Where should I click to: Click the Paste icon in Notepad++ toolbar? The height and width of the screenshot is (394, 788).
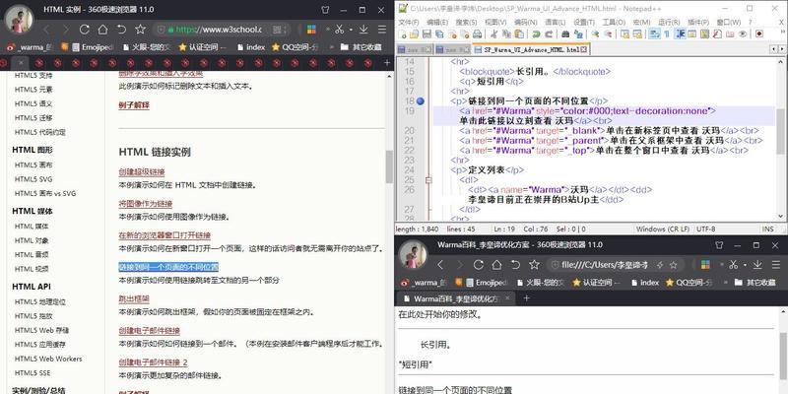pyautogui.click(x=519, y=34)
